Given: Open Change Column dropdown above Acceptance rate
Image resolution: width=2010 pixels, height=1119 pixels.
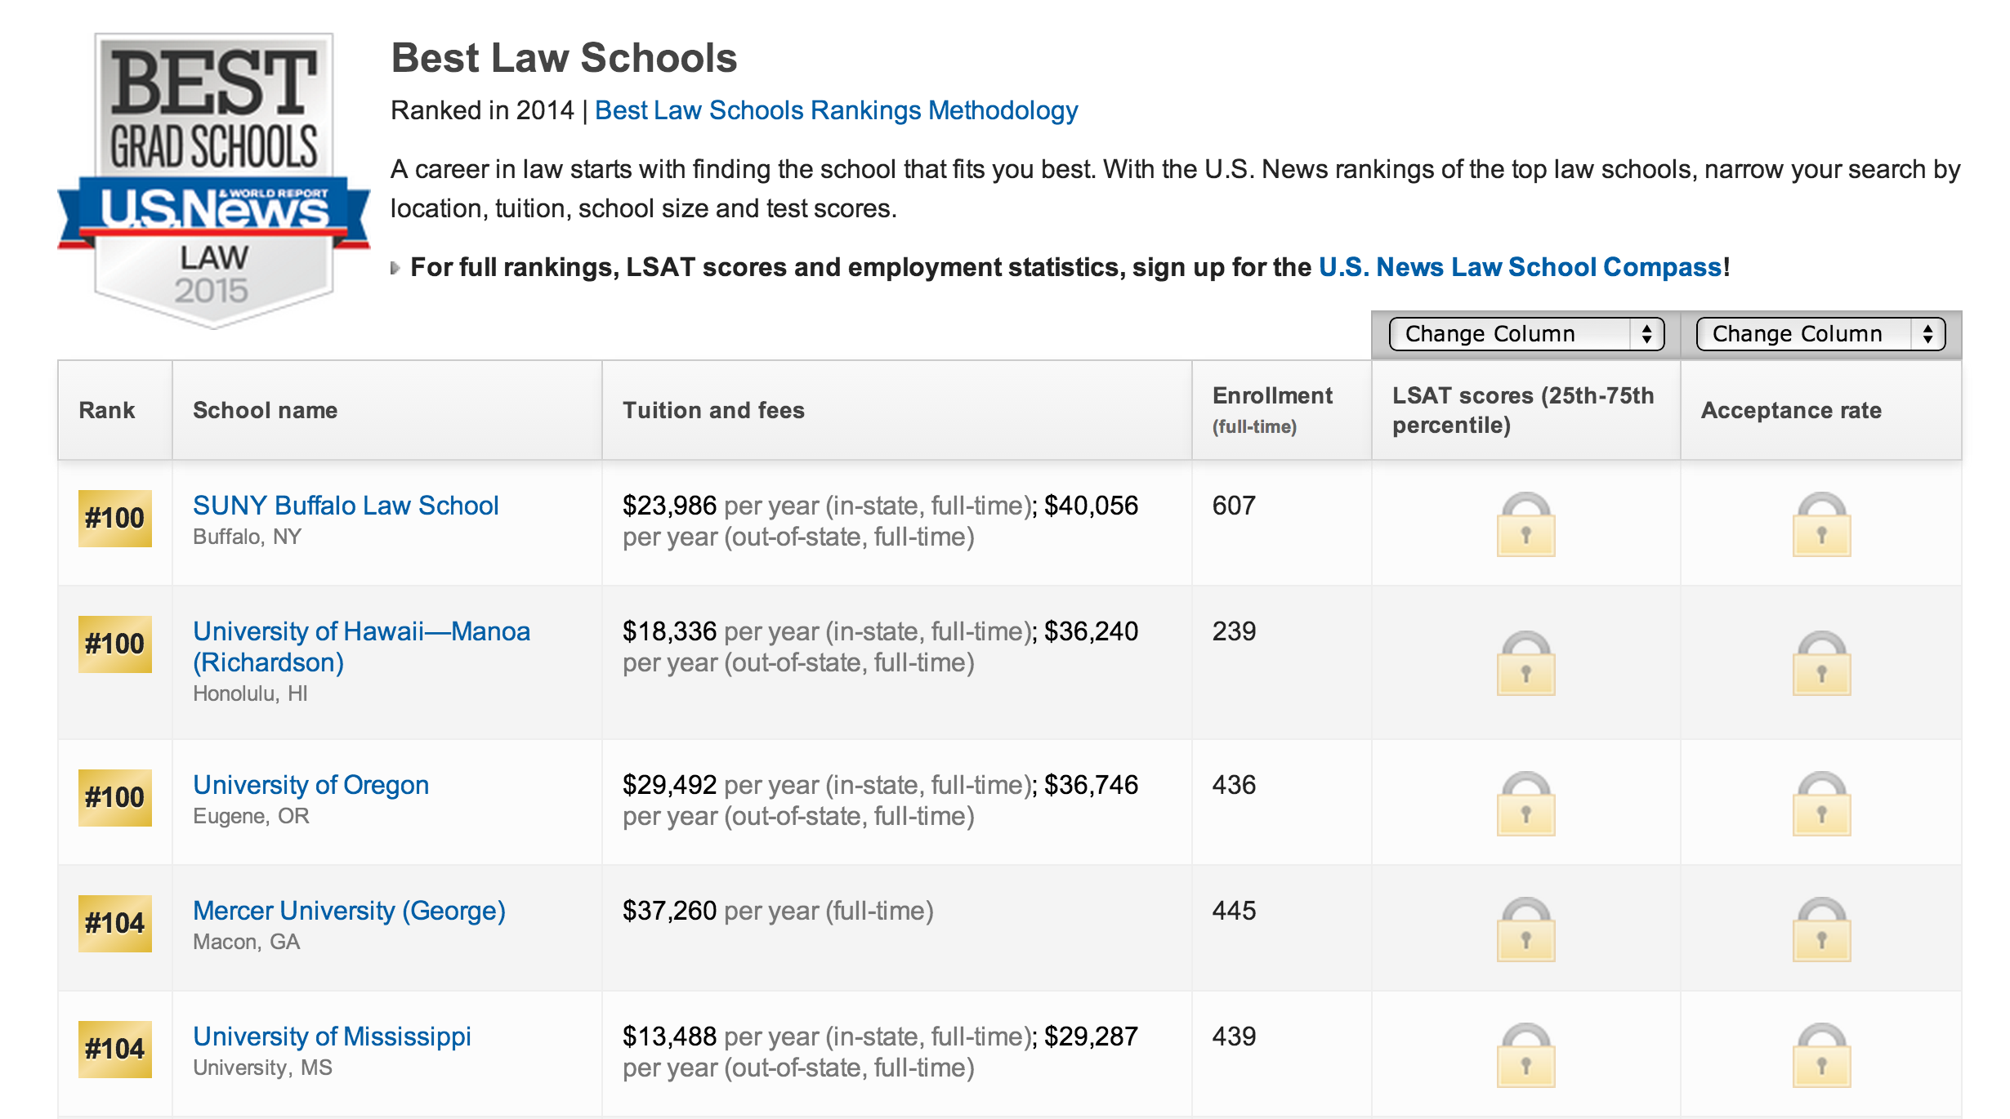Looking at the screenshot, I should pyautogui.click(x=1820, y=334).
